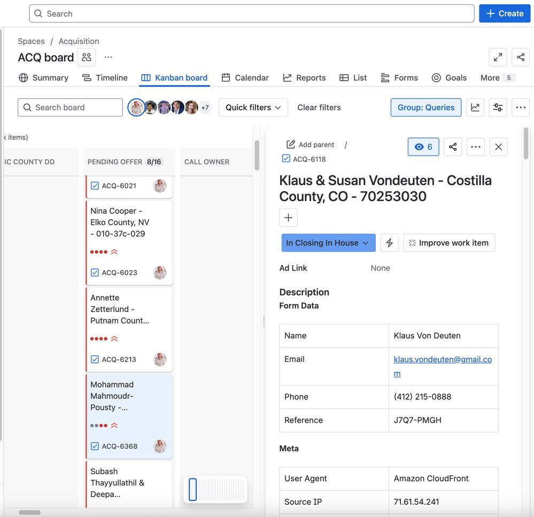Go to the Calendar tab
This screenshot has height=517, width=534.
pyautogui.click(x=245, y=78)
